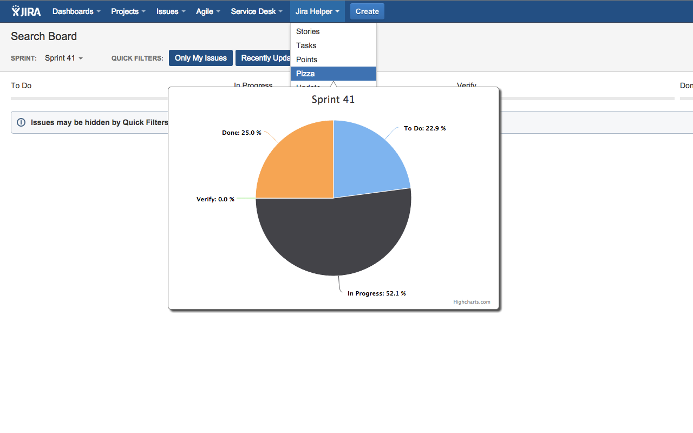
Task: Choose the highlighted Pizza menu item
Action: click(x=334, y=74)
